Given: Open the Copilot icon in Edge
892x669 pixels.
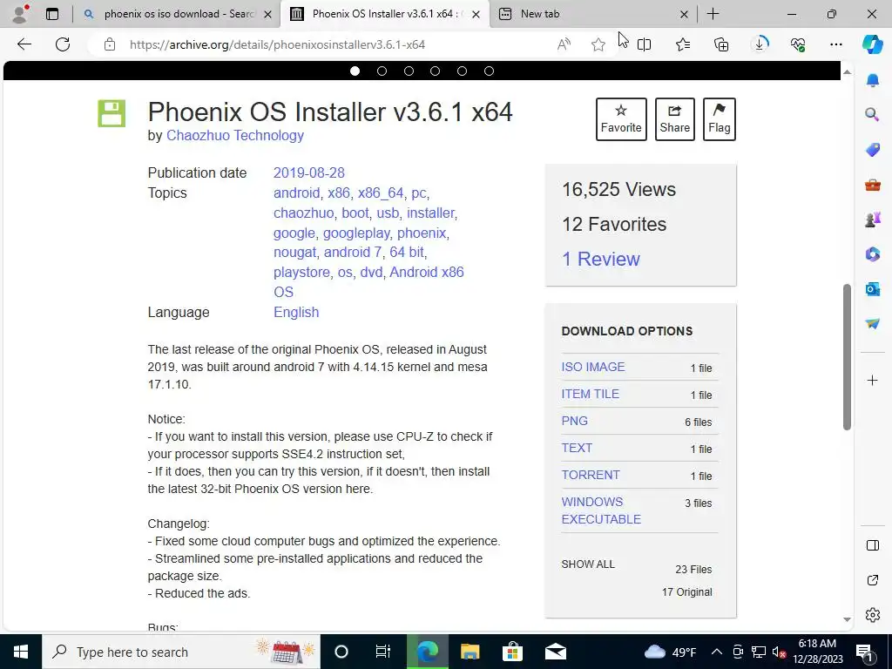Looking at the screenshot, I should point(872,44).
